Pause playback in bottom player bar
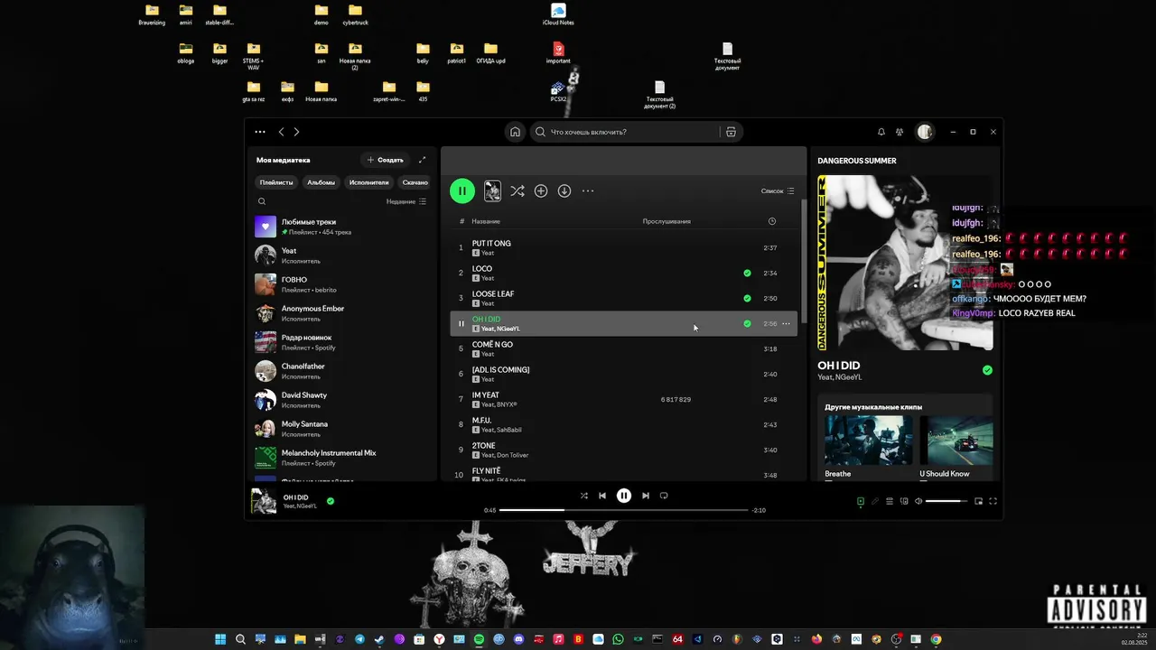Image resolution: width=1156 pixels, height=650 pixels. tap(623, 496)
